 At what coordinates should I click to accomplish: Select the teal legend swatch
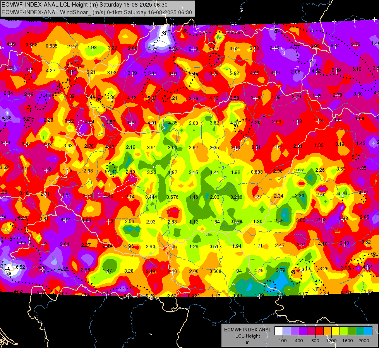(x=360, y=331)
